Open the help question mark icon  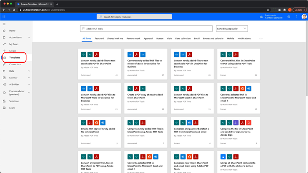[x=297, y=17]
